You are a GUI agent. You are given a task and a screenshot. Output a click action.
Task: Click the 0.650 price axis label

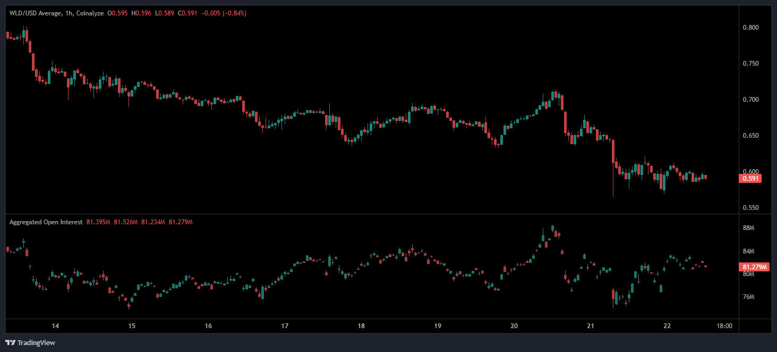point(750,136)
